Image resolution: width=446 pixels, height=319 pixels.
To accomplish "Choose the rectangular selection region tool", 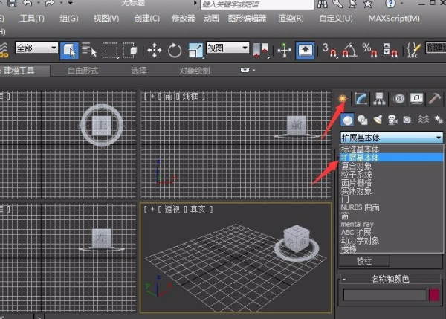I will point(110,51).
